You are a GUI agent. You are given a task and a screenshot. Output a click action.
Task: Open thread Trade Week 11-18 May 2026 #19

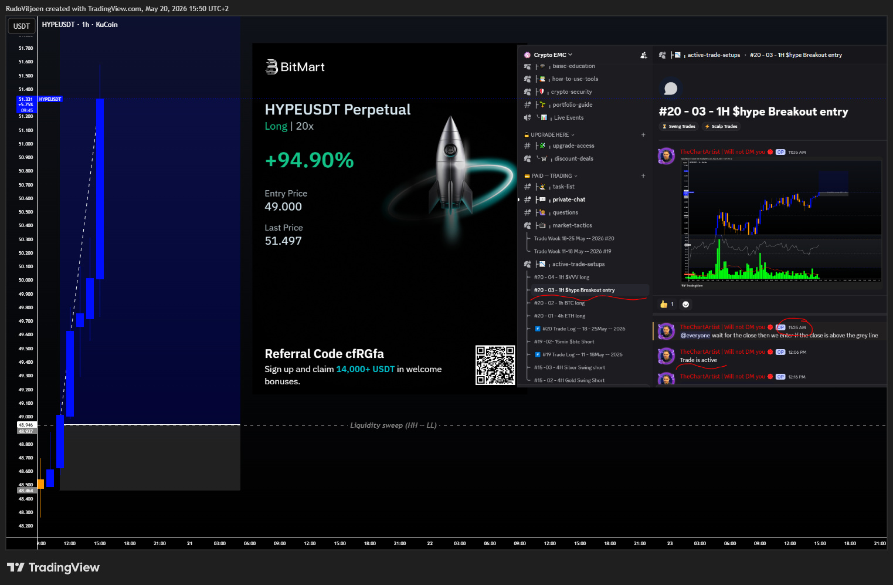pos(572,252)
